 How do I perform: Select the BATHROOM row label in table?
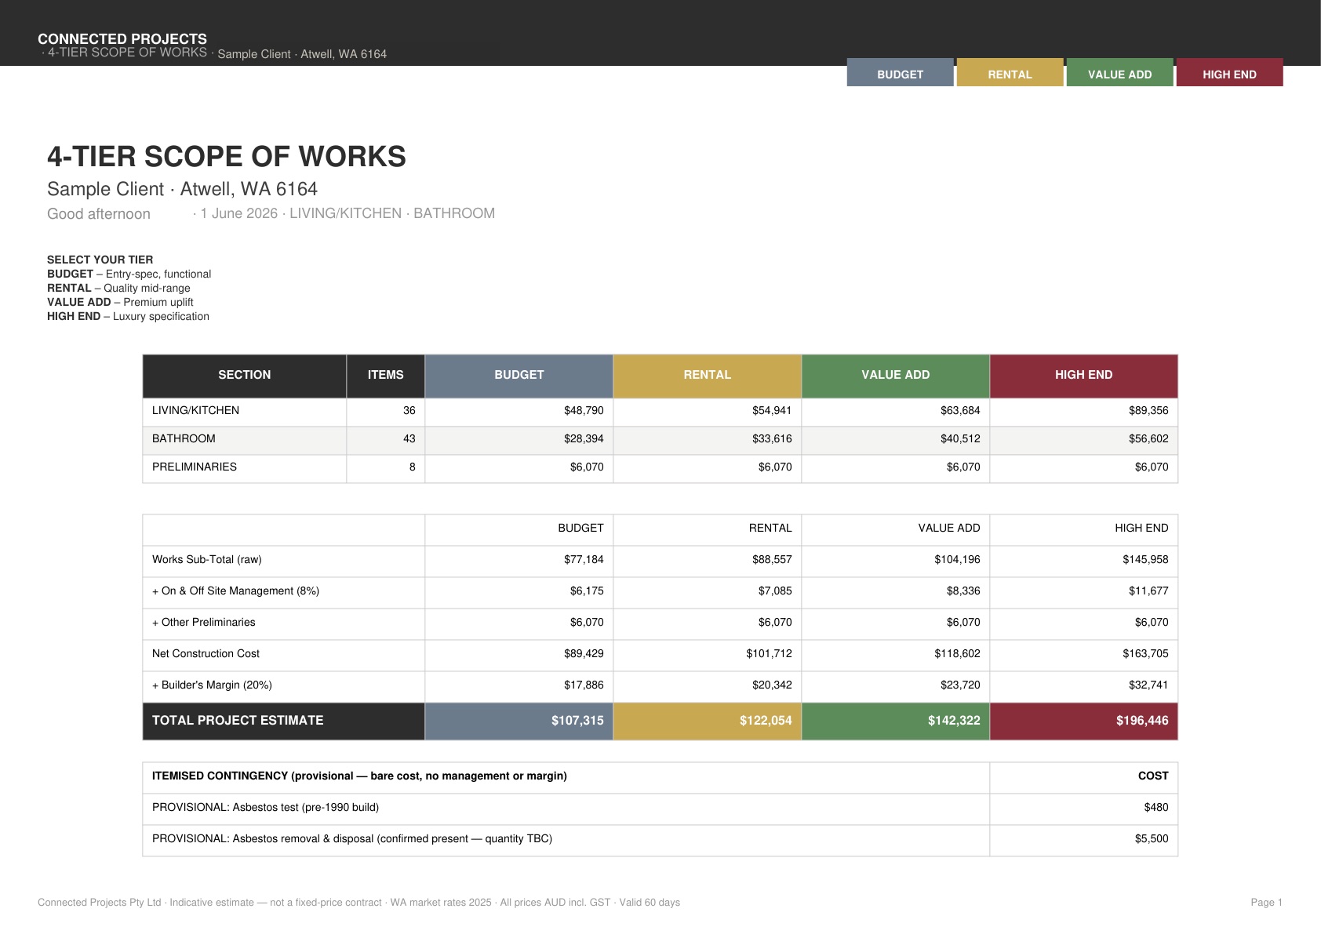[x=184, y=438]
